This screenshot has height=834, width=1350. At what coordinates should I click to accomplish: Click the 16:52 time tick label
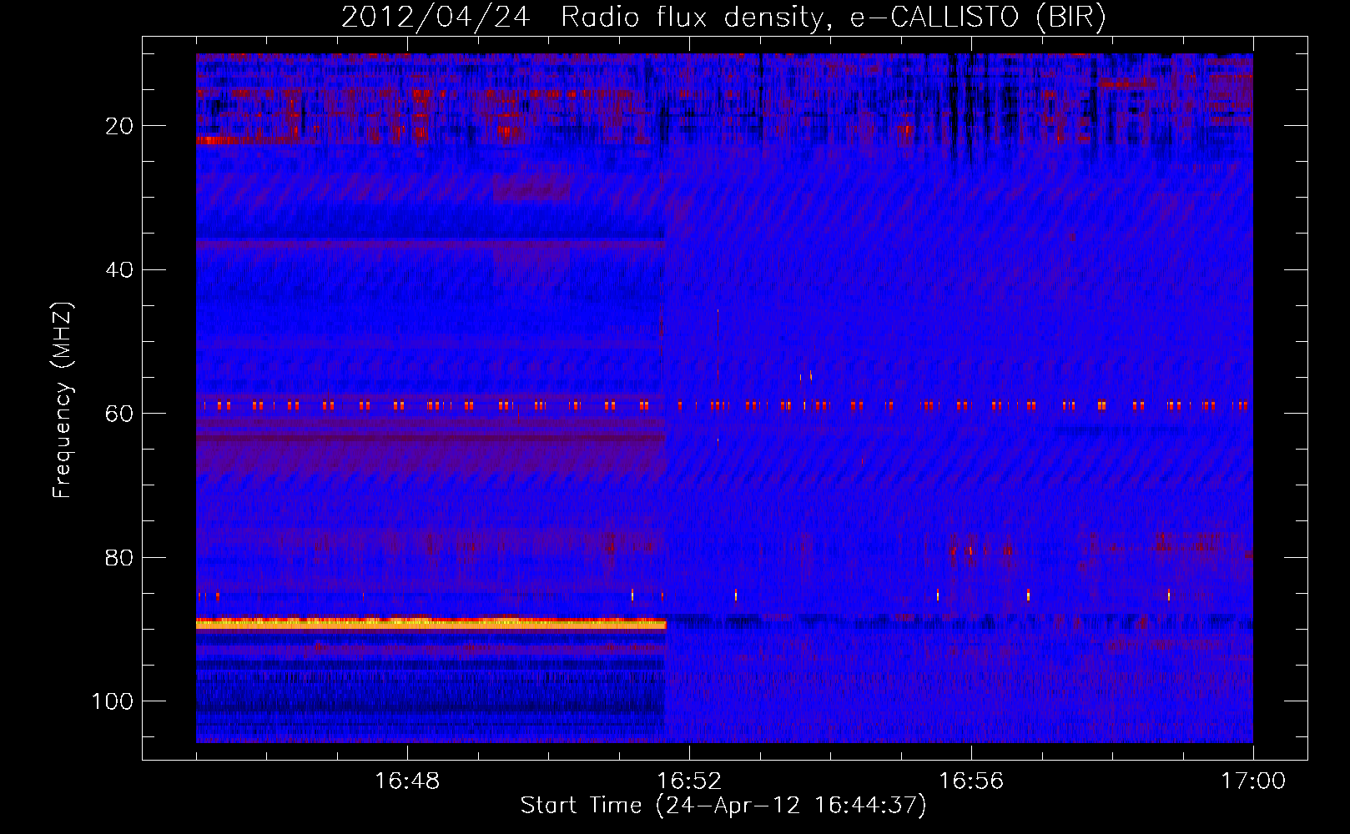[689, 781]
